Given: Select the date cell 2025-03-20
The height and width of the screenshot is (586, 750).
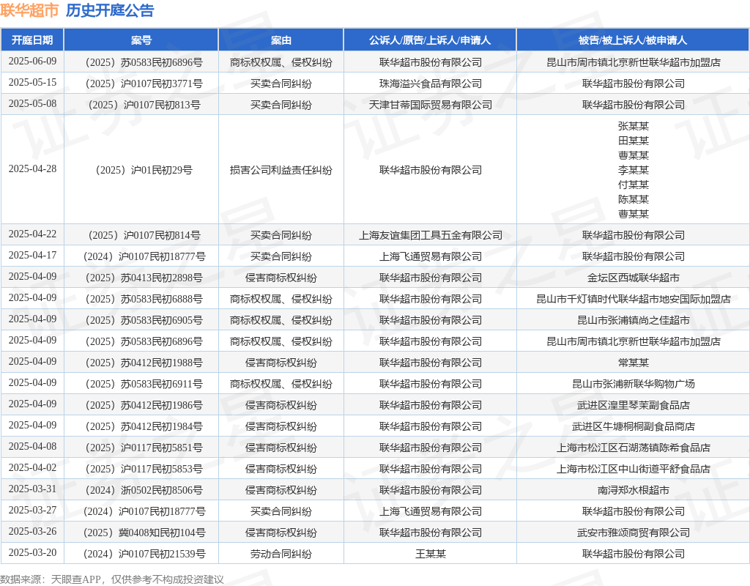Looking at the screenshot, I should [x=32, y=552].
